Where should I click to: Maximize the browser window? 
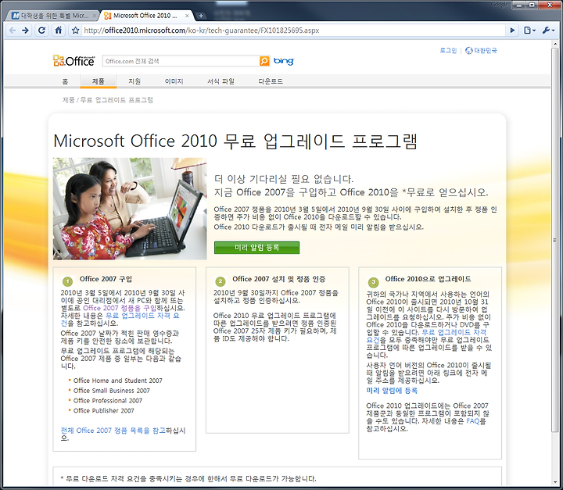pyautogui.click(x=532, y=5)
